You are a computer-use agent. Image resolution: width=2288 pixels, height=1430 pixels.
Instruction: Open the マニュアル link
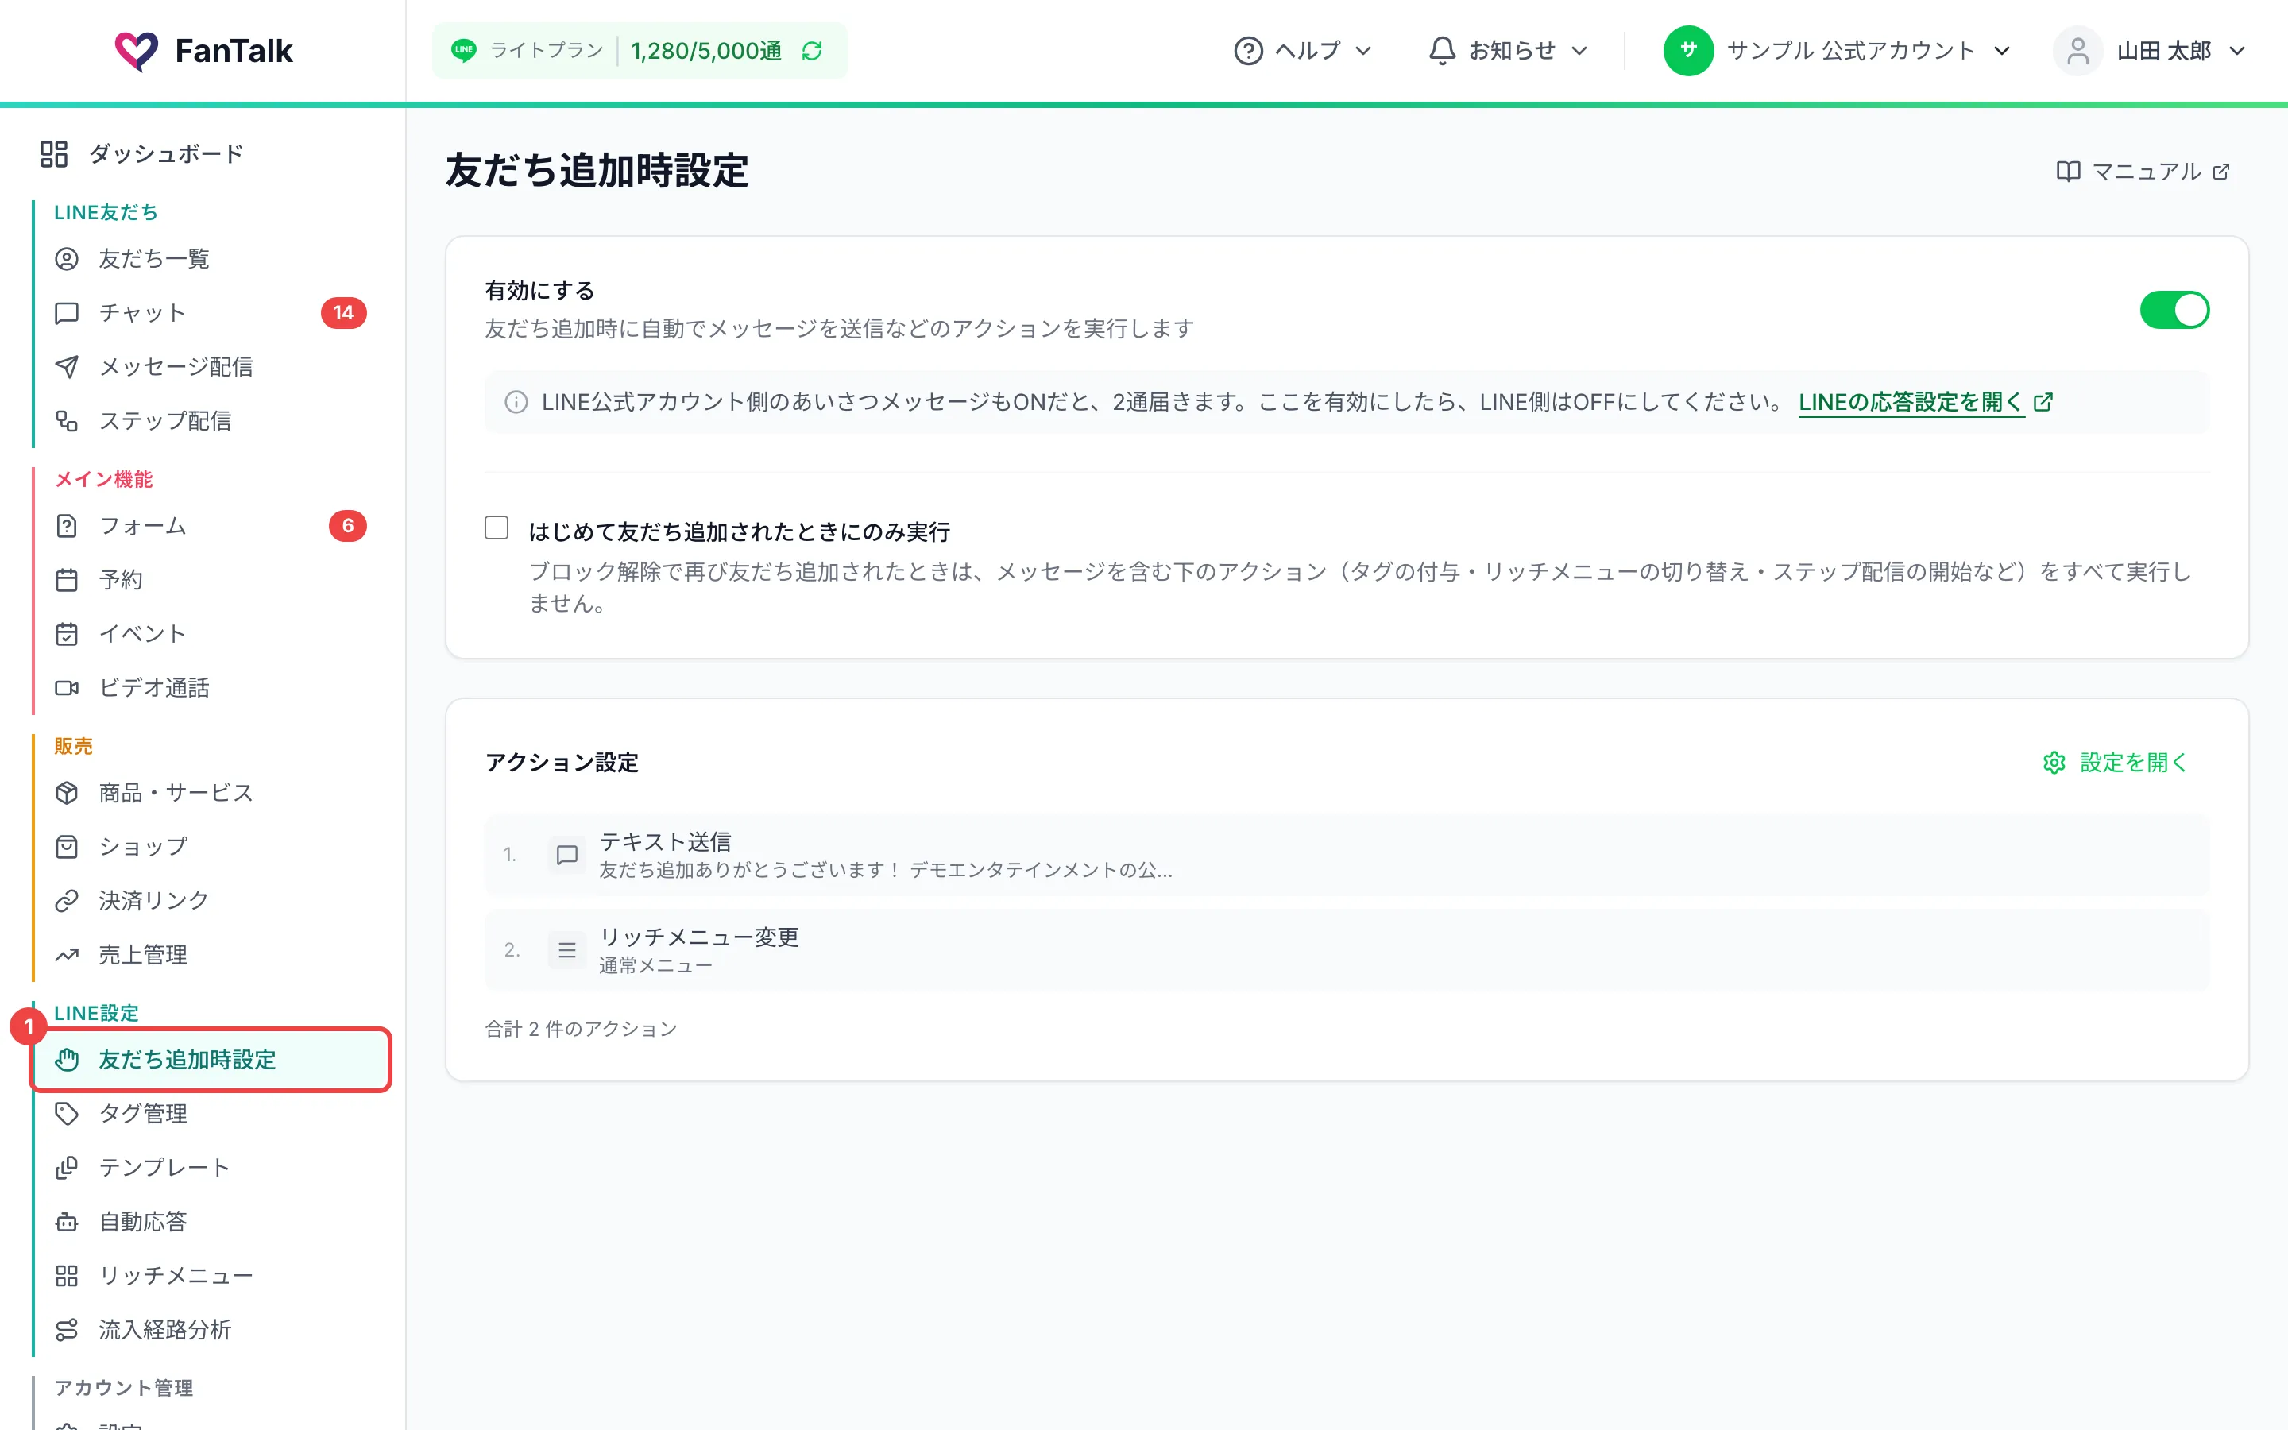[x=2143, y=171]
